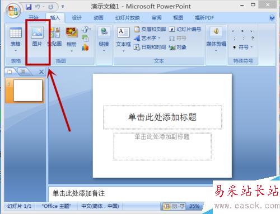280x214 pixels.
Task: Expand the 媒体剪辑 media clips group
Action: pyautogui.click(x=216, y=39)
